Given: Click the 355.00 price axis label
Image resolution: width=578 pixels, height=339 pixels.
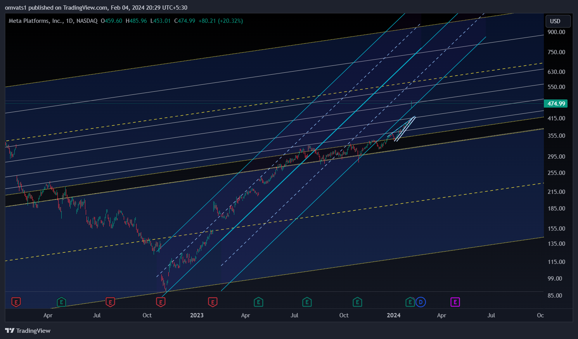Looking at the screenshot, I should [x=556, y=135].
